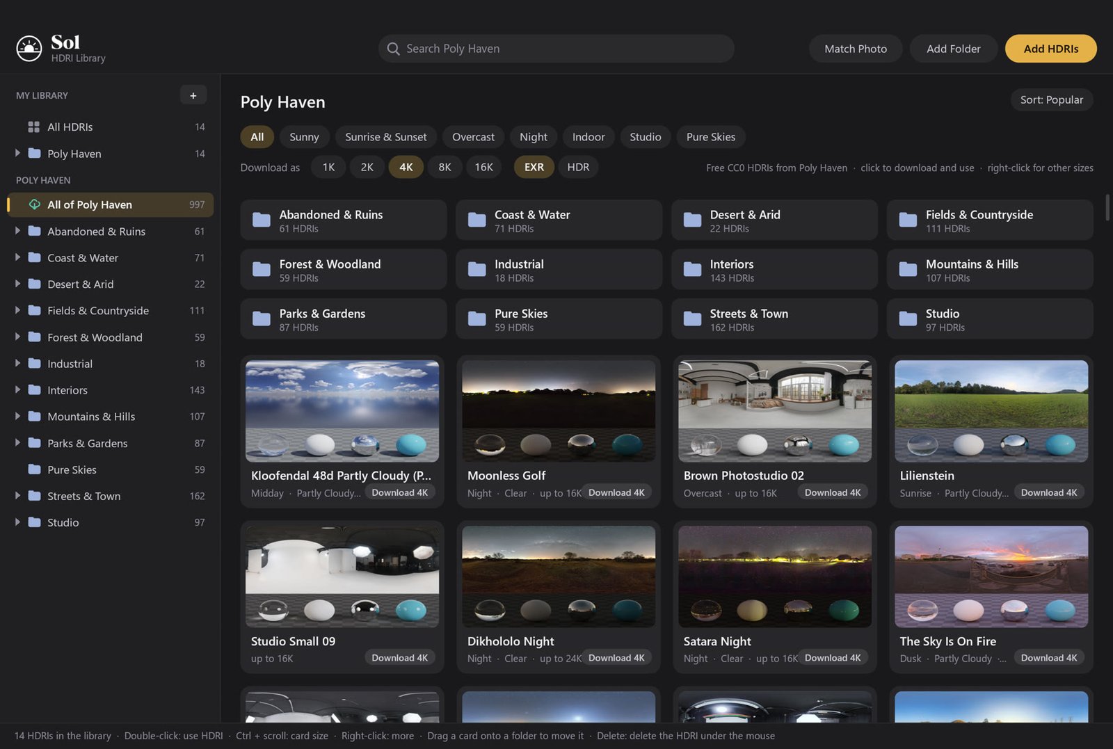The height and width of the screenshot is (749, 1113).
Task: Click the All of Poly Haven cloud icon
Action: (x=34, y=204)
